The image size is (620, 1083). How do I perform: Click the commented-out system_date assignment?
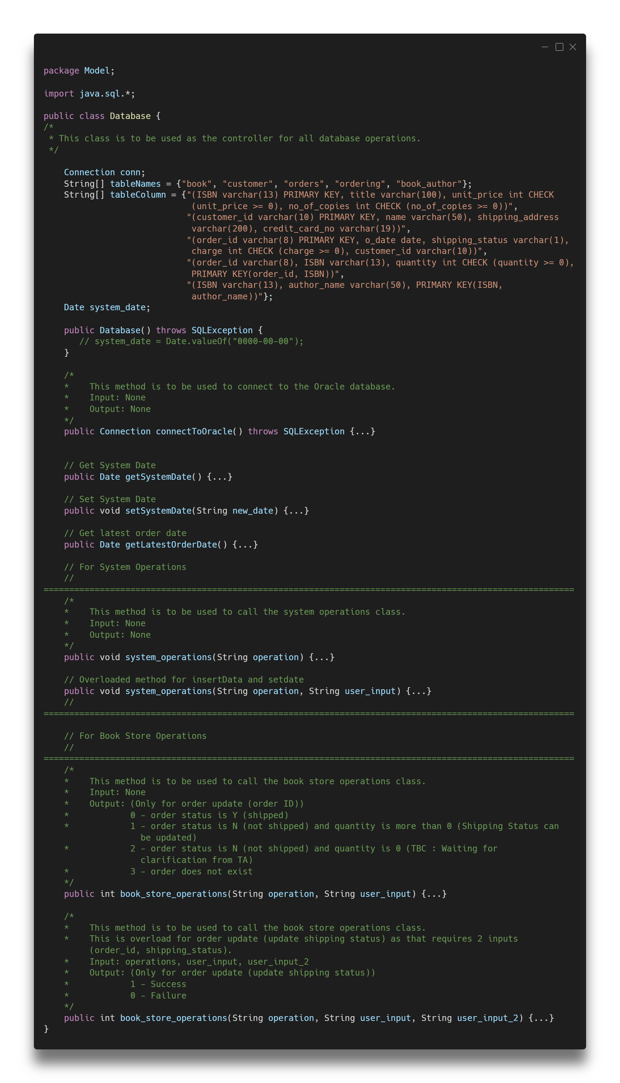(x=192, y=341)
